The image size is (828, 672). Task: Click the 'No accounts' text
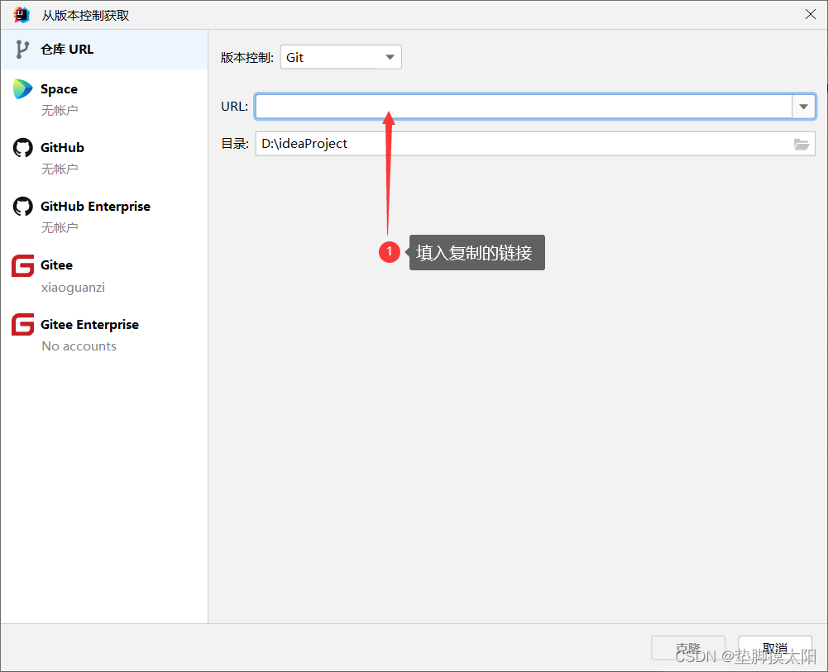[79, 346]
